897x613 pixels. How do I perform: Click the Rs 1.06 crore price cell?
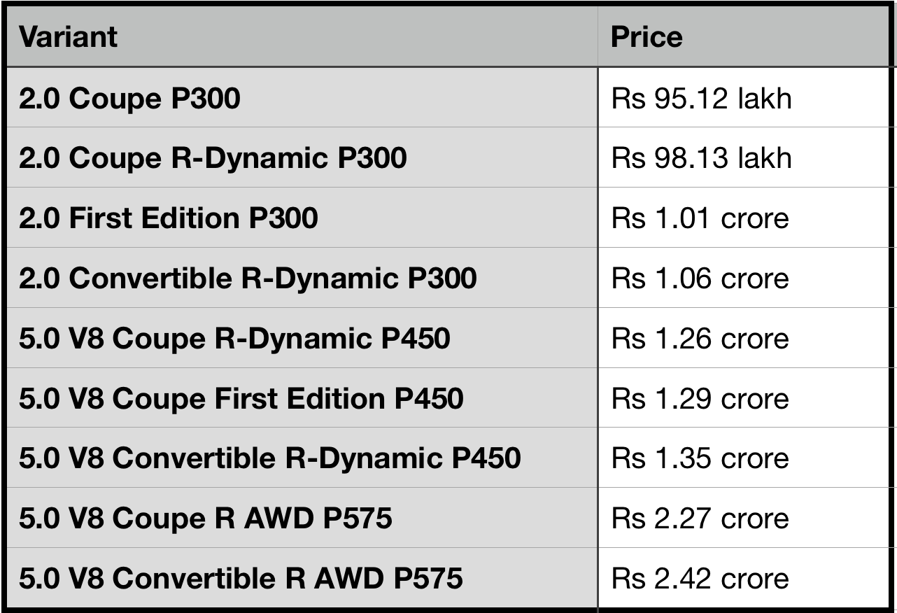pyautogui.click(x=700, y=279)
